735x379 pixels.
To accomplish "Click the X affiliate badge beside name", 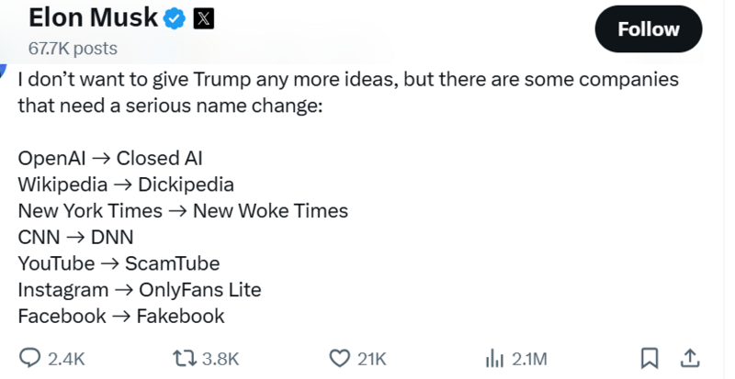I will point(203,18).
